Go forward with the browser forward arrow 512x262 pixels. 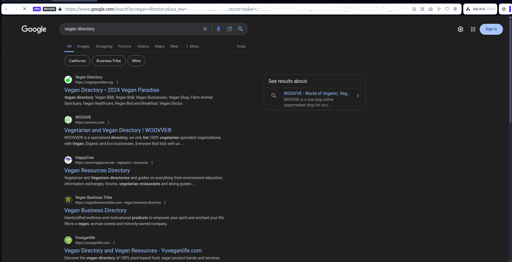tap(16, 9)
